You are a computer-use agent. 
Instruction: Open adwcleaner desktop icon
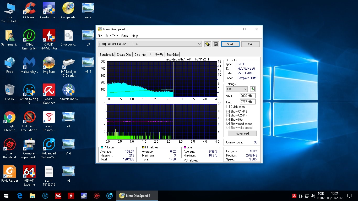68,92
